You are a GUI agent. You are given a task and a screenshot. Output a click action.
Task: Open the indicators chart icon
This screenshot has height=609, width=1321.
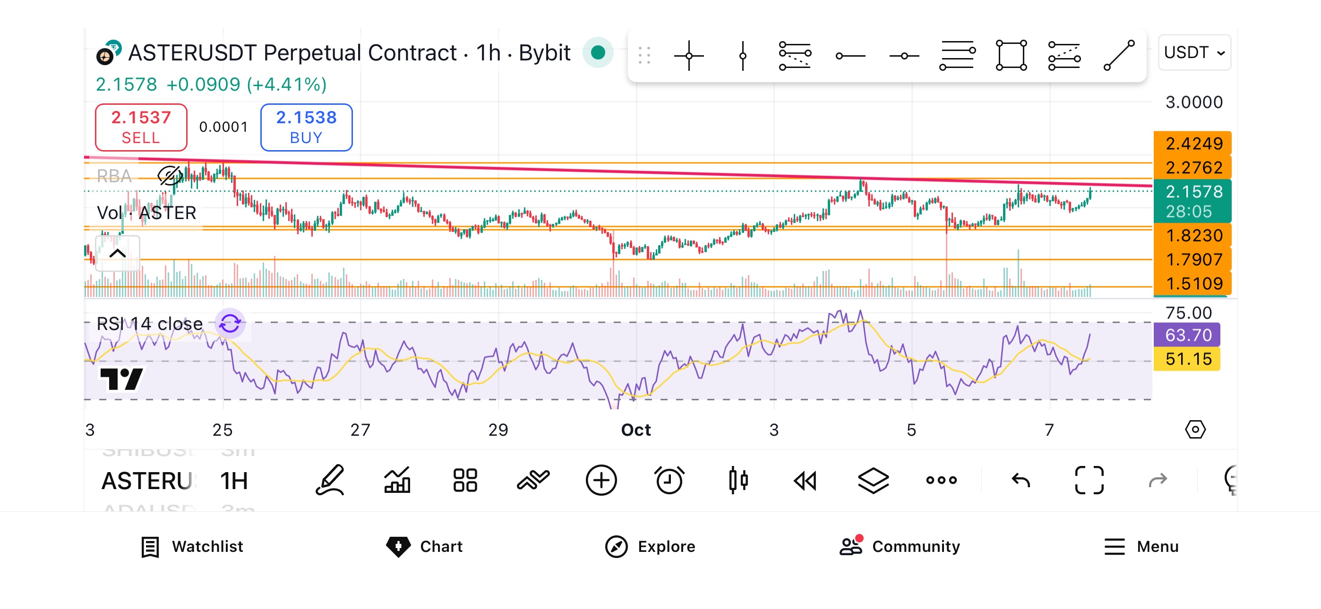[x=397, y=480]
